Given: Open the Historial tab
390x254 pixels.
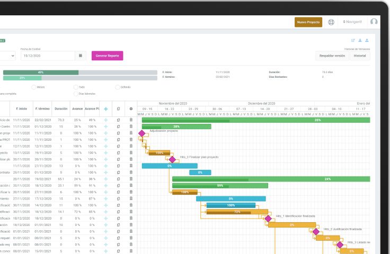Looking at the screenshot, I should (360, 56).
